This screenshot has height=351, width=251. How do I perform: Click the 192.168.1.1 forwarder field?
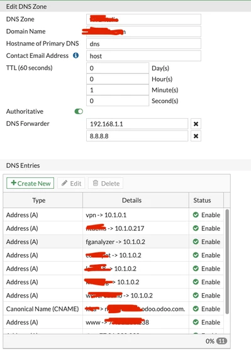[x=137, y=124]
